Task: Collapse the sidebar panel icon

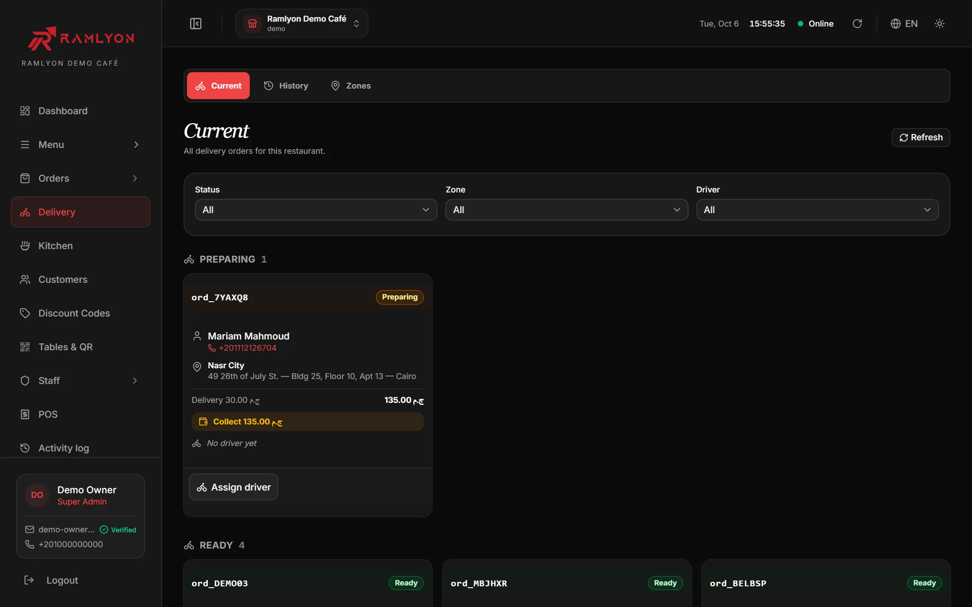Action: tap(196, 23)
